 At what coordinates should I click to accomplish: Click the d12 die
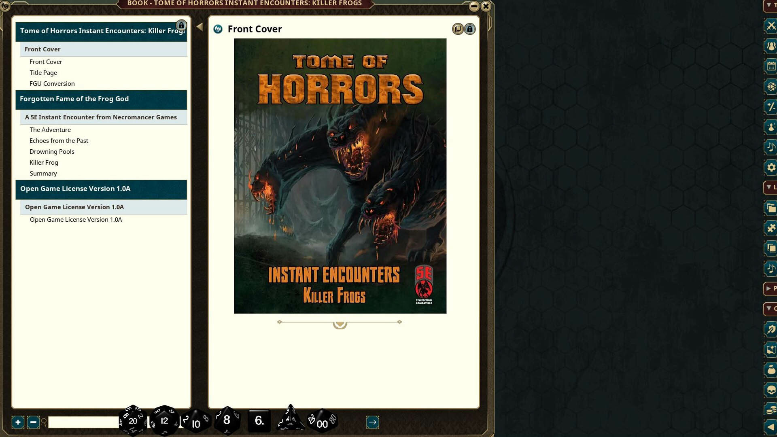(164, 421)
